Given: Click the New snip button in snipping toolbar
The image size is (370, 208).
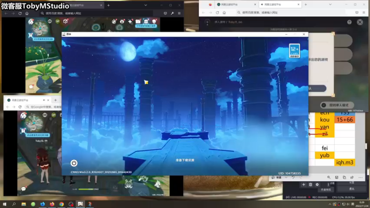Looking at the screenshot, I should pyautogui.click(x=277, y=177).
